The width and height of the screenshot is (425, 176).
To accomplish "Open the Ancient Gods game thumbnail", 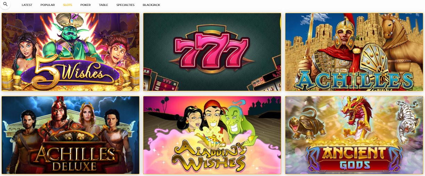I will pyautogui.click(x=354, y=135).
